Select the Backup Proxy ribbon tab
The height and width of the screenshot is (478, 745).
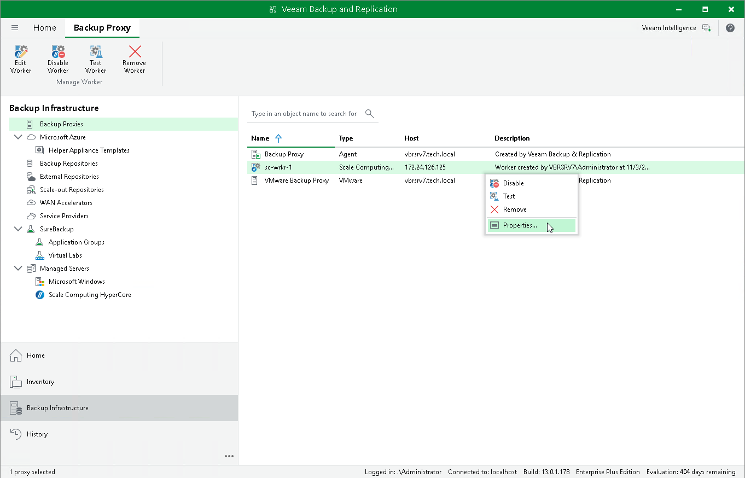[102, 28]
